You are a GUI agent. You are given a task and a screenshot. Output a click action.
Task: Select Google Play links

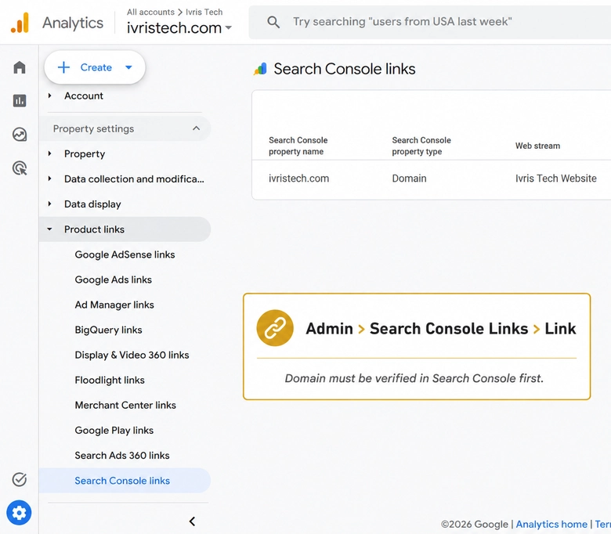(114, 431)
